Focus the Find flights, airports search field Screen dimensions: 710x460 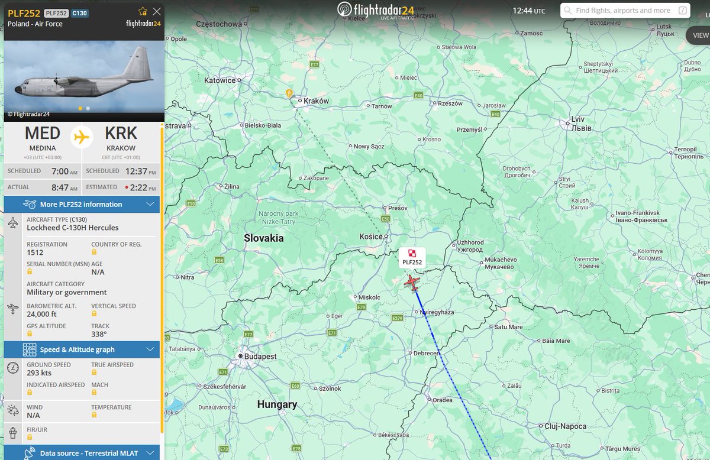pos(625,11)
